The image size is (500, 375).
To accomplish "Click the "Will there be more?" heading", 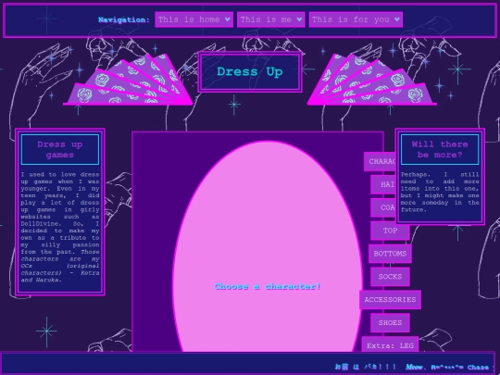I will (x=440, y=149).
